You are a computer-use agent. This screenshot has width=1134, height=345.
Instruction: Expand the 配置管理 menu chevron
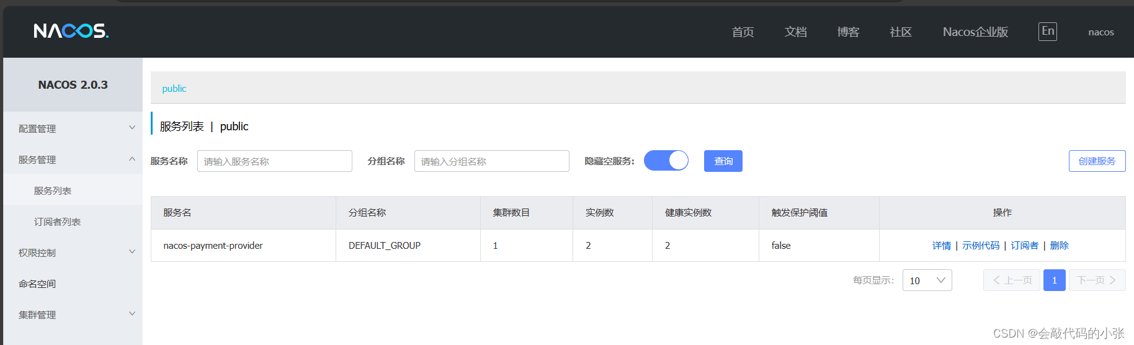(132, 128)
